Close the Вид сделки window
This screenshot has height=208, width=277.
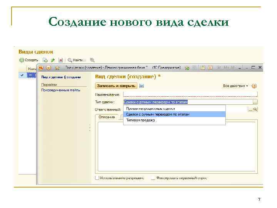pyautogui.click(x=260, y=67)
